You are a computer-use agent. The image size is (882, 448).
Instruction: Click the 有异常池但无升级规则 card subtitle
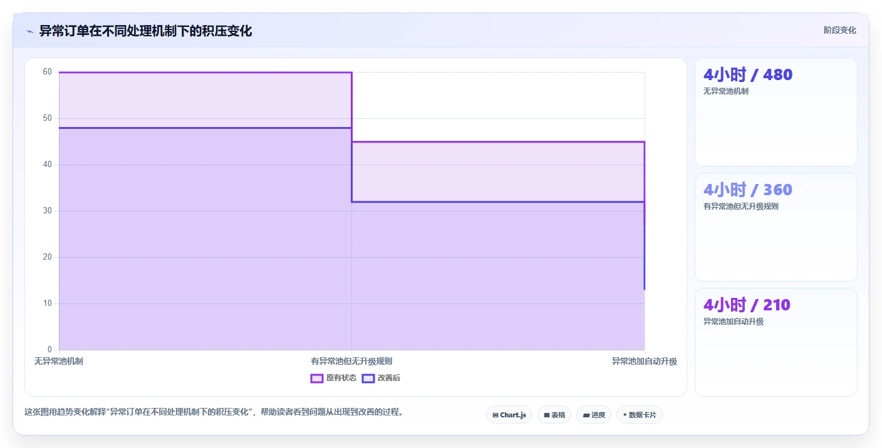(741, 206)
